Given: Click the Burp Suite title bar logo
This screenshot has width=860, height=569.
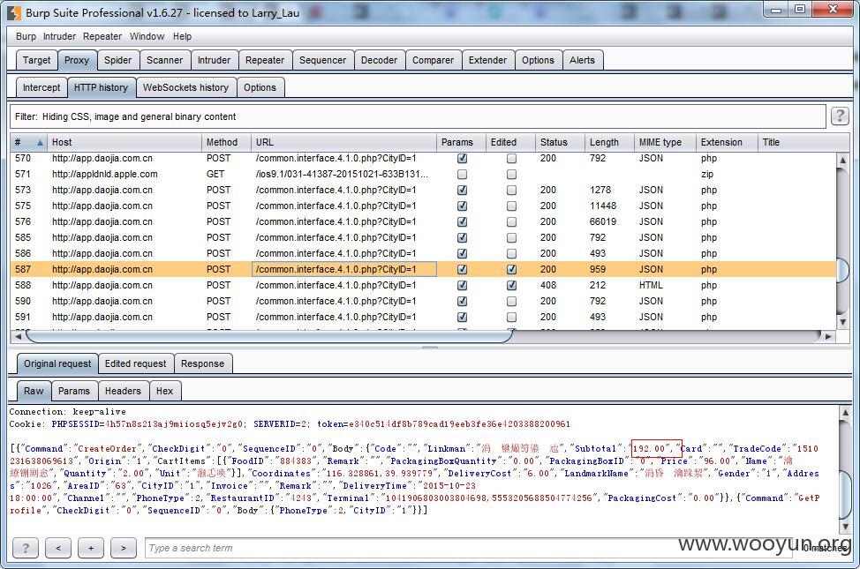Looking at the screenshot, I should tap(14, 12).
